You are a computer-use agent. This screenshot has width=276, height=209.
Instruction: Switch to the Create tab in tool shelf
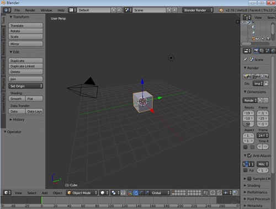(x=3, y=33)
